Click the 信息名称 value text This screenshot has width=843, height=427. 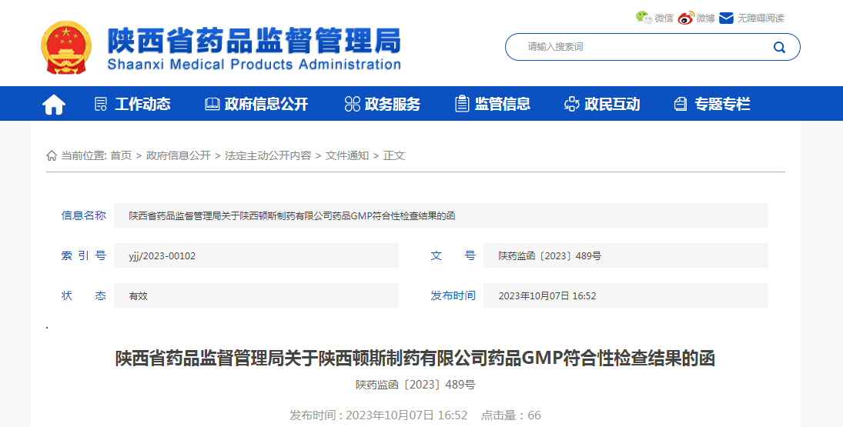click(292, 216)
